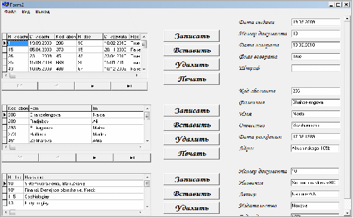Click Вставить button next to the top grid
This screenshot has width=353, height=218.
(192, 50)
